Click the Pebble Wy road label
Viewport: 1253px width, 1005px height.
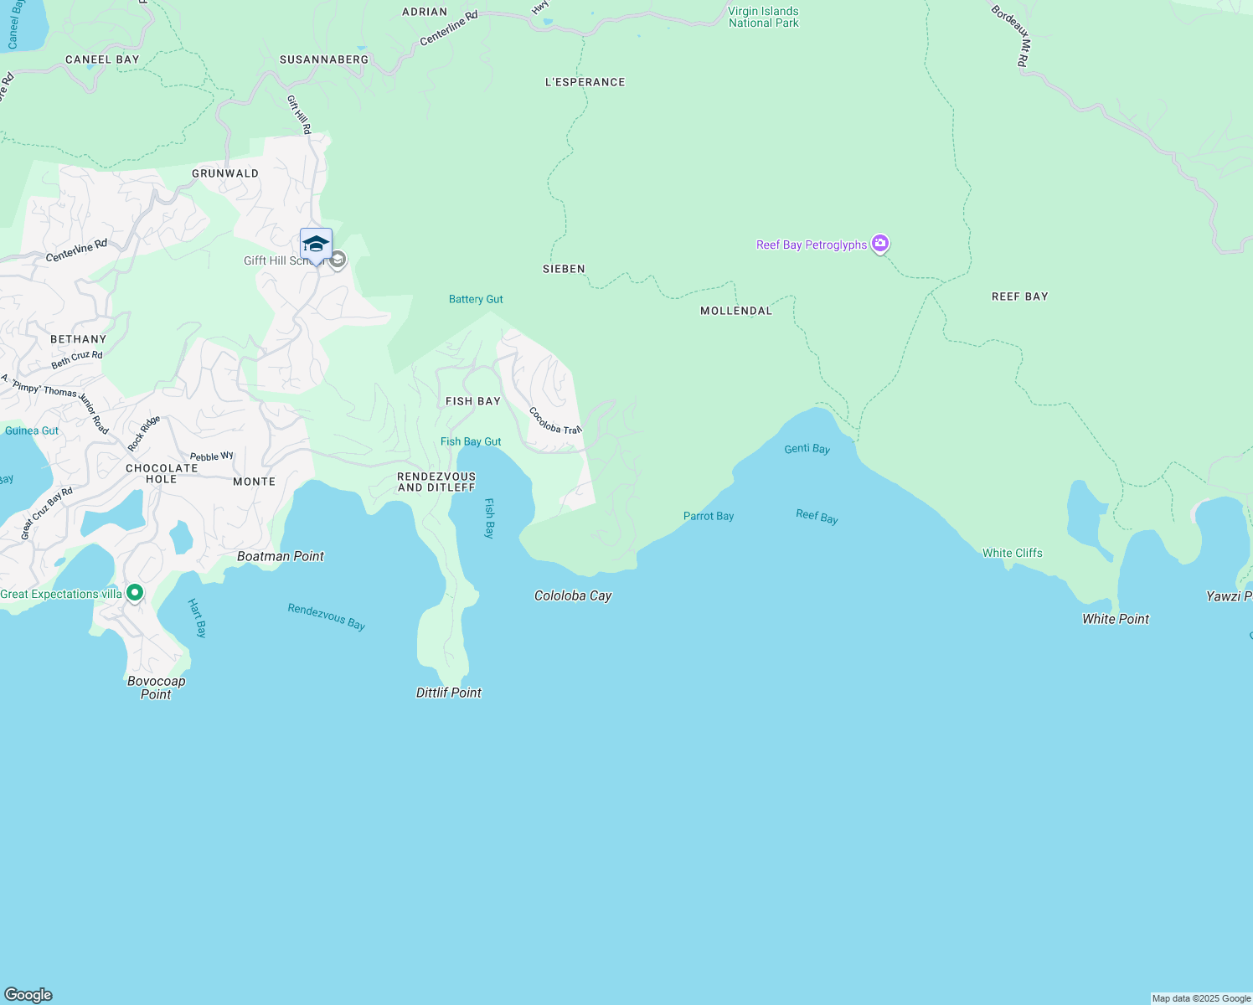click(x=212, y=456)
